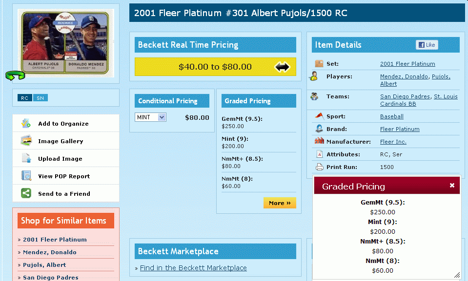Click the Beckett Real Time Pricing header

pos(215,45)
